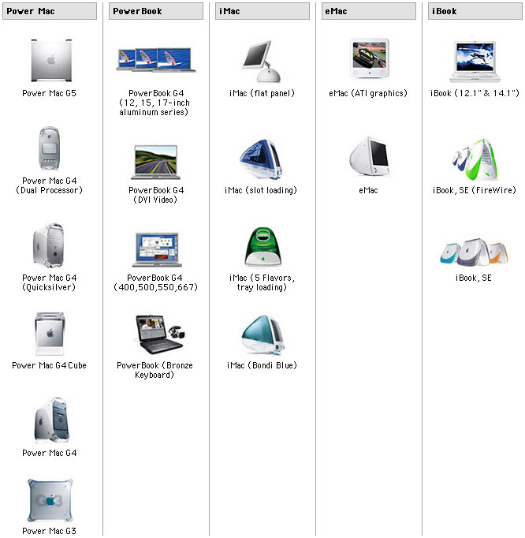Click the Power Mac G3 label
The width and height of the screenshot is (525, 538).
50,531
